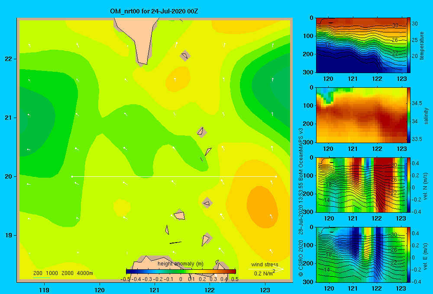Click the orange high anomaly near 123E 19.5N
The width and height of the screenshot is (433, 294).
[x=262, y=207]
